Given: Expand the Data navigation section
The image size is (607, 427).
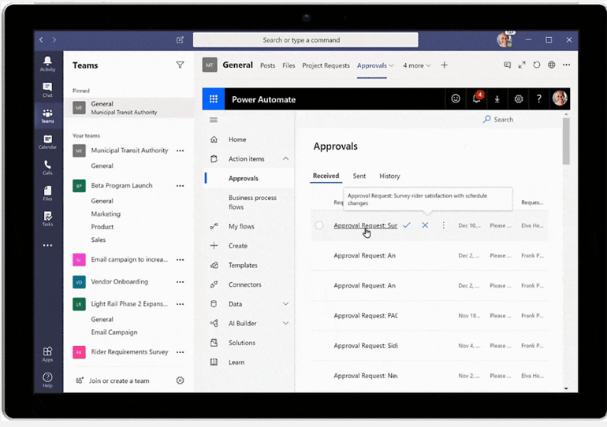Looking at the screenshot, I should coord(285,303).
